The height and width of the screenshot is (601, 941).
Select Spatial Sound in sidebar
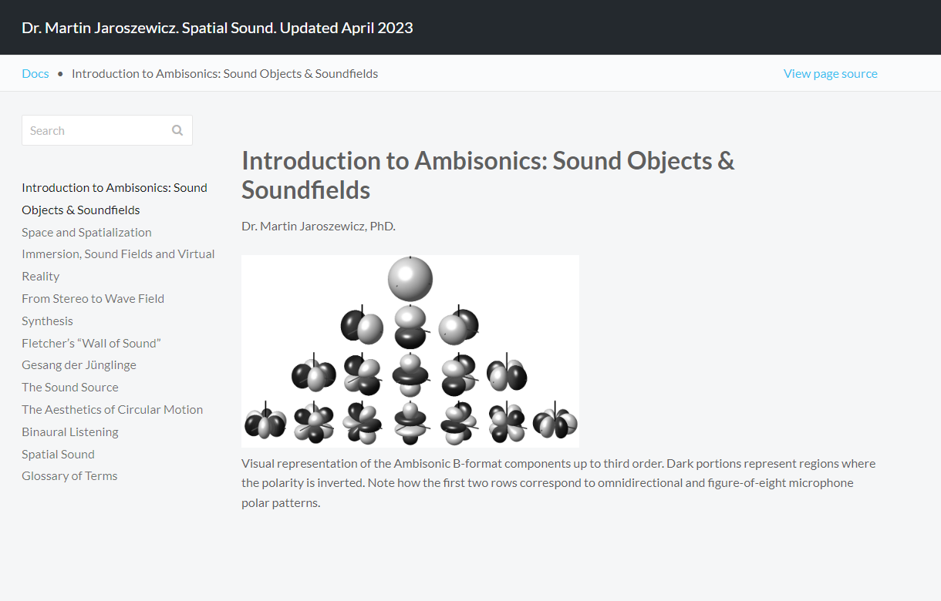coord(58,454)
